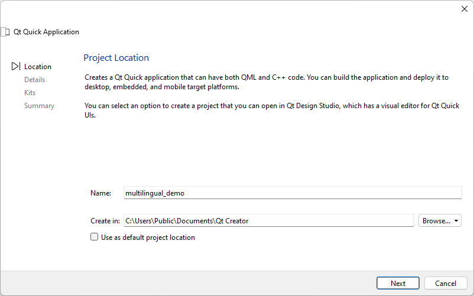The height and width of the screenshot is (296, 474).
Task: Click the Create in path field
Action: click(x=268, y=221)
